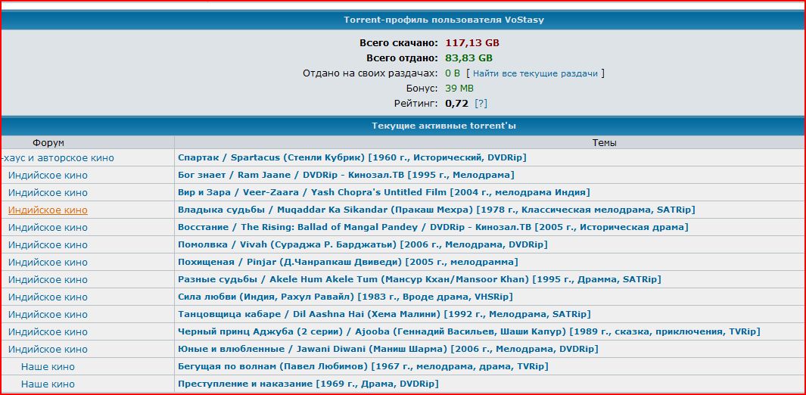Open the Восстание / The Rising topic

click(x=433, y=227)
